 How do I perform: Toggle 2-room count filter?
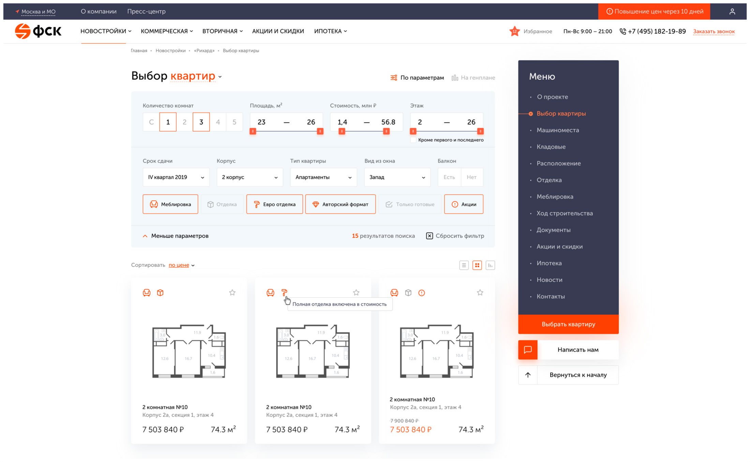pos(184,122)
